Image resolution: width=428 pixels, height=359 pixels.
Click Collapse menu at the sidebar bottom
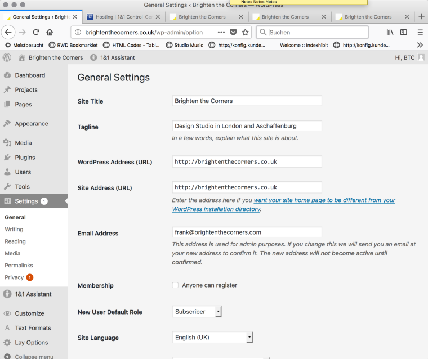pyautogui.click(x=34, y=356)
